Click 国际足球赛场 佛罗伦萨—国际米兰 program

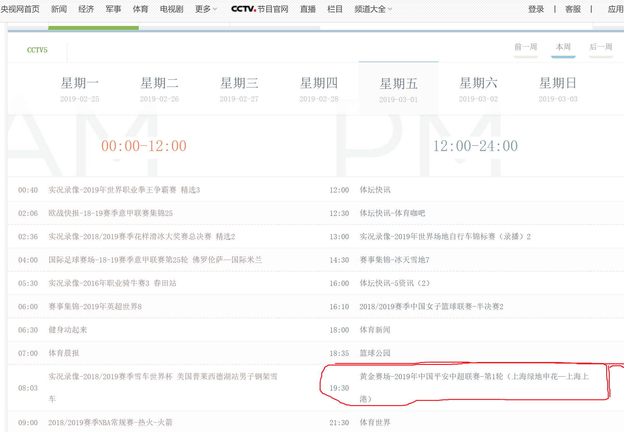(x=155, y=260)
